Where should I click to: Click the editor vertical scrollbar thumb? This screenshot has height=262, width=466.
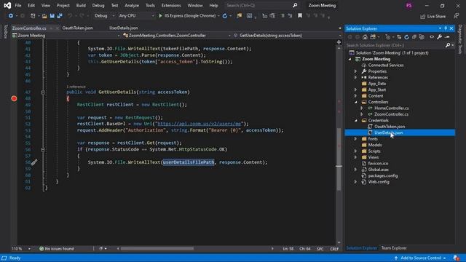coord(339,159)
